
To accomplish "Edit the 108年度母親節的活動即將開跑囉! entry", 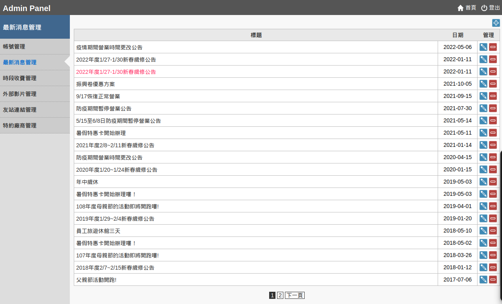I will [483, 206].
